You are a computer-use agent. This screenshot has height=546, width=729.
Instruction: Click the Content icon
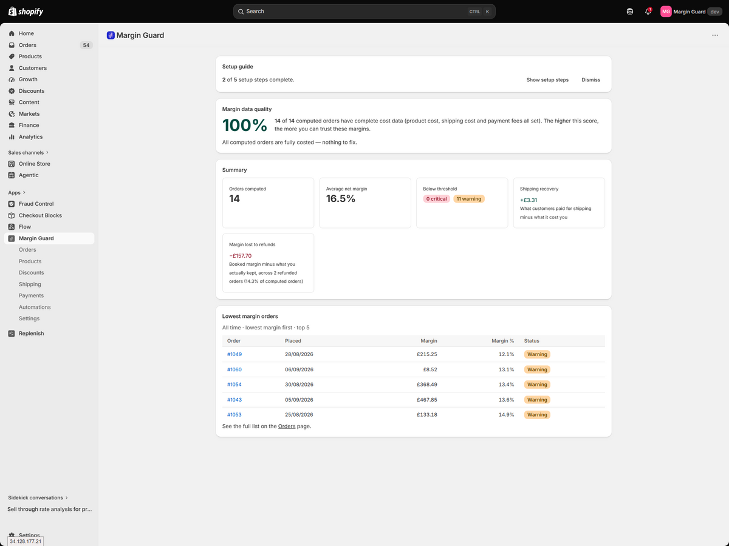(12, 103)
